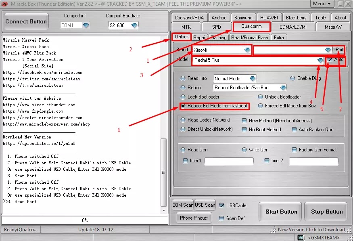Switch to the CDMA/LG/MI tab
353x241 pixels.
coord(293,27)
